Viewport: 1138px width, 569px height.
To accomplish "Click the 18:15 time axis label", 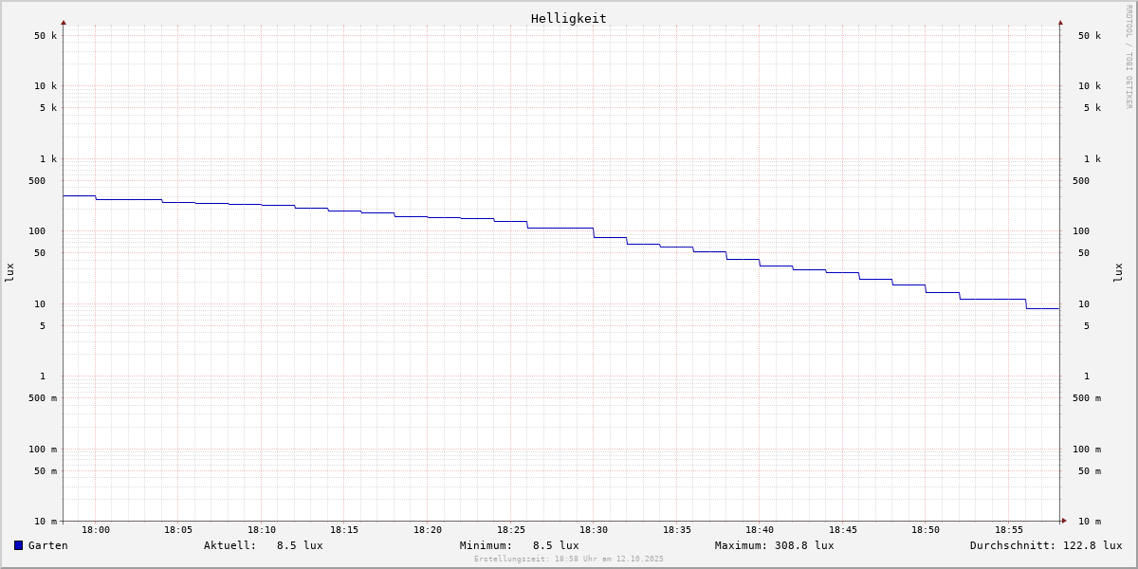I will click(344, 530).
